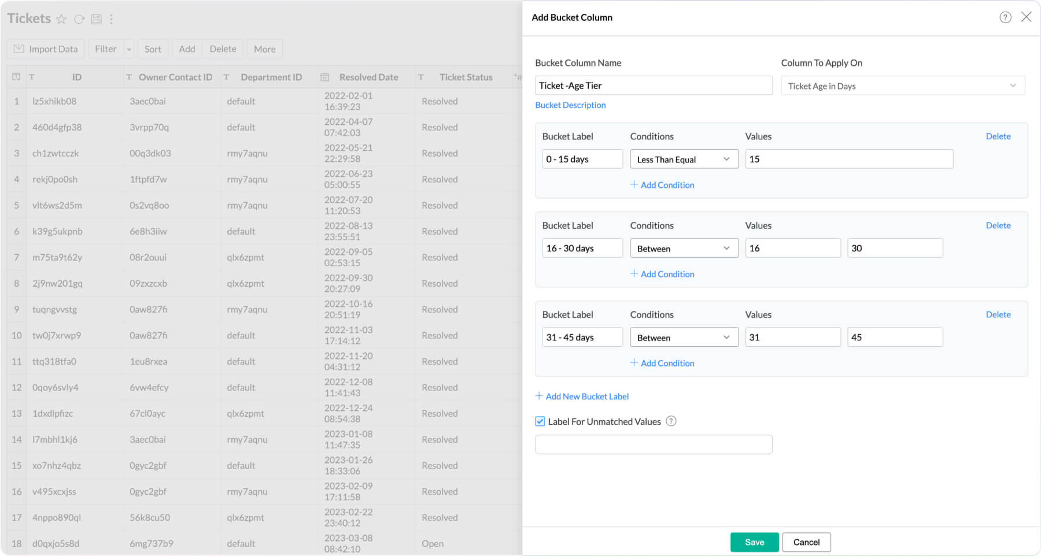Viewport: 1041px width, 556px height.
Task: Click owner contact 56k8cu50
Action: click(150, 517)
